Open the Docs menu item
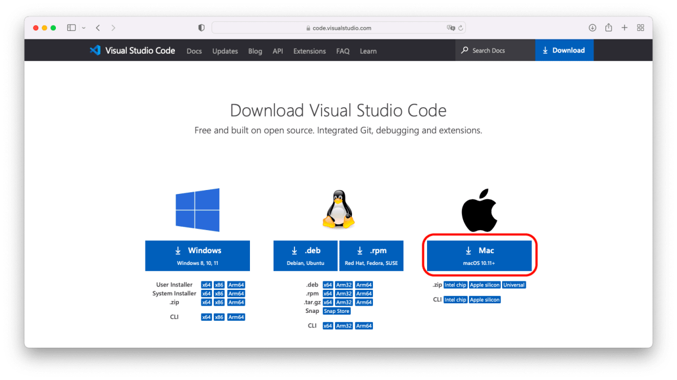 (194, 51)
